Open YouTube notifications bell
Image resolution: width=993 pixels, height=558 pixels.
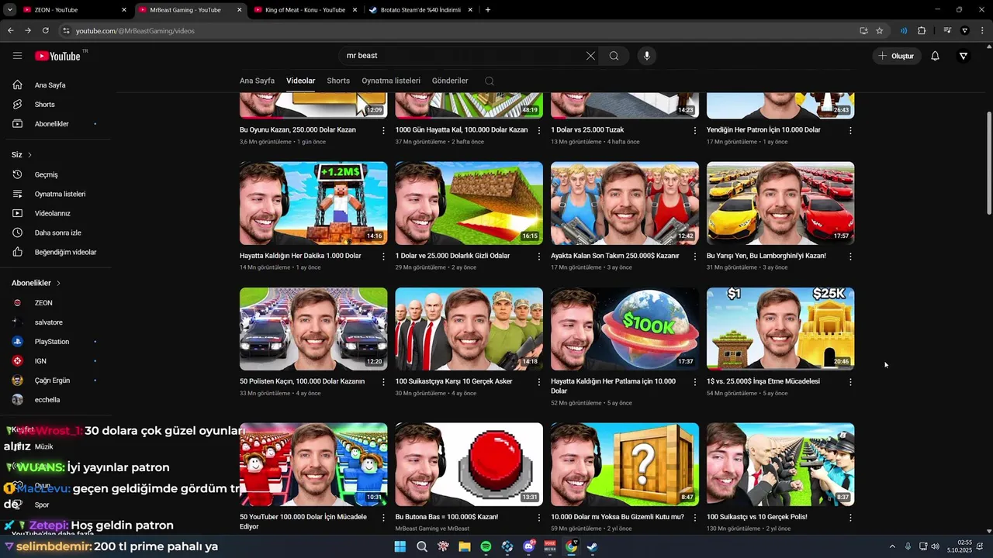[x=935, y=56]
